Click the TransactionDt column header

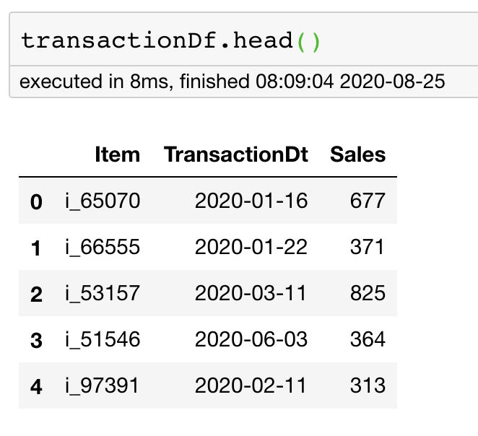(x=236, y=154)
